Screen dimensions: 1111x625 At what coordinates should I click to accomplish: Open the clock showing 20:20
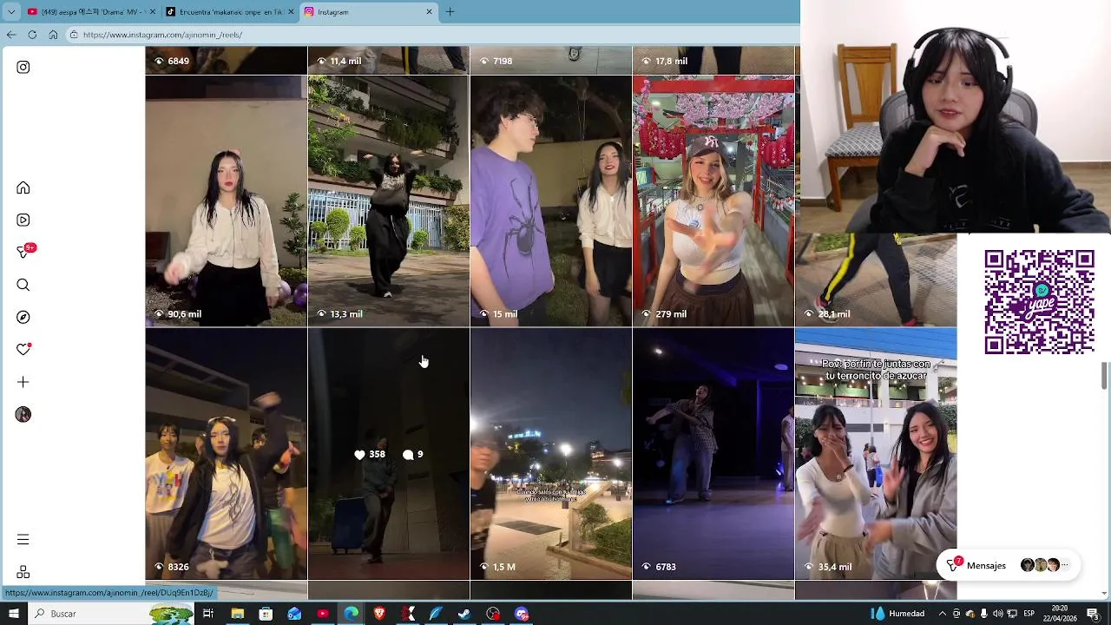pyautogui.click(x=1060, y=614)
